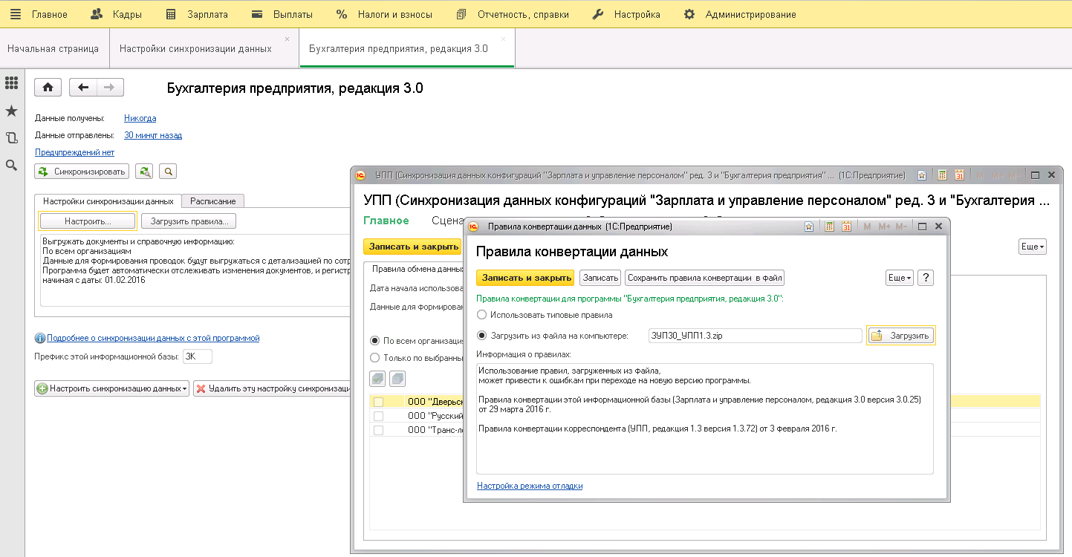Screen dimensions: 1072x557
Task: Open 30 минут назад link
Action: [x=153, y=135]
